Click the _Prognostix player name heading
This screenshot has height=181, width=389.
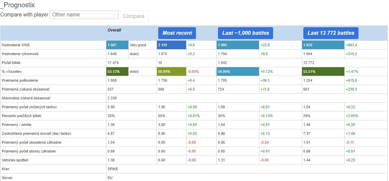pyautogui.click(x=18, y=5)
